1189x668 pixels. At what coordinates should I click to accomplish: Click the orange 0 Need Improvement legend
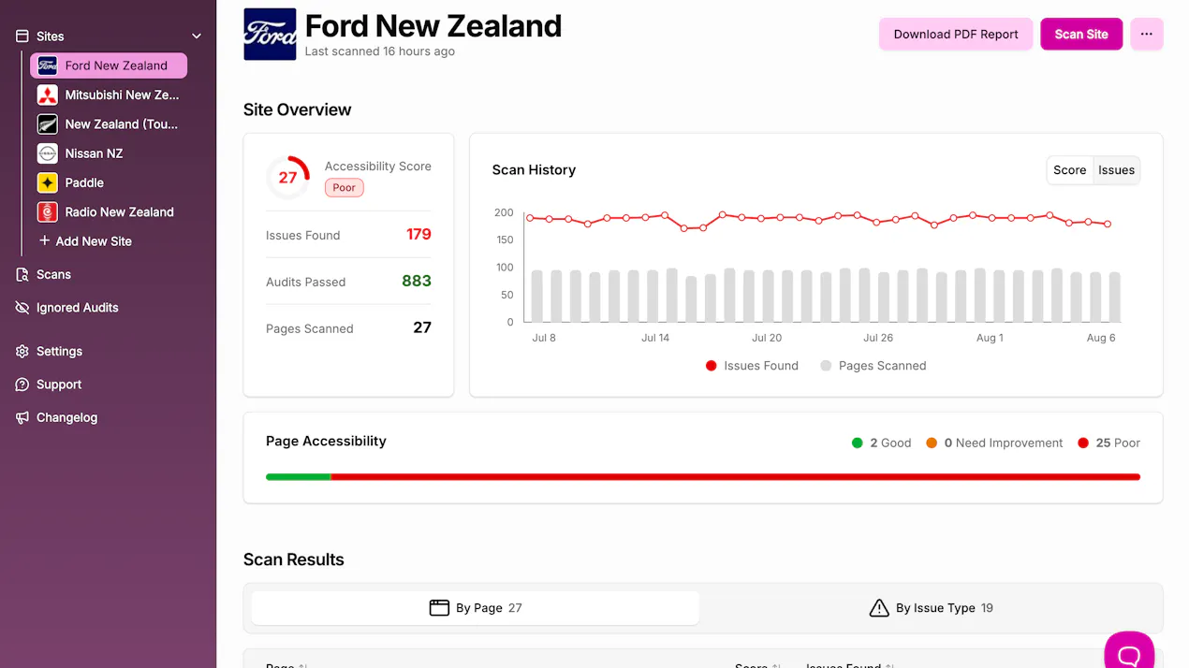tap(994, 443)
